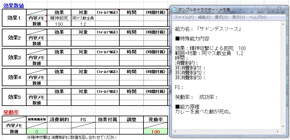This screenshot has width=290, height=140.
Task: Select the (時間付属) header in 効果5 block
Action: click(156, 91)
